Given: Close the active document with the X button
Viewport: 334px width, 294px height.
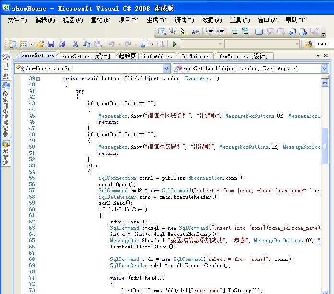Looking at the screenshot, I should pyautogui.click(x=326, y=56).
